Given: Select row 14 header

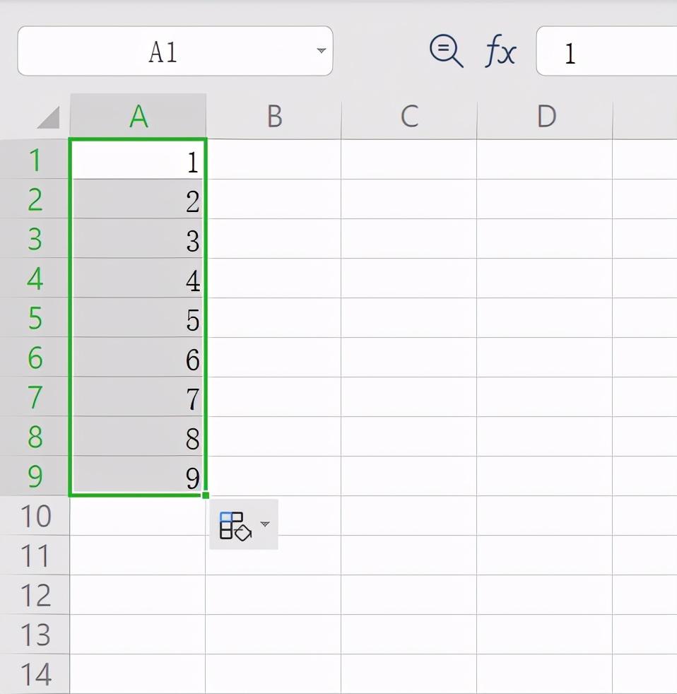Looking at the screenshot, I should [x=35, y=674].
